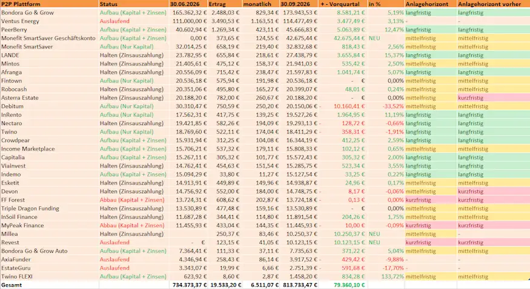Select the 'MyPeak Finance' platform cell
The width and height of the screenshot is (530, 289).
(x=49, y=226)
